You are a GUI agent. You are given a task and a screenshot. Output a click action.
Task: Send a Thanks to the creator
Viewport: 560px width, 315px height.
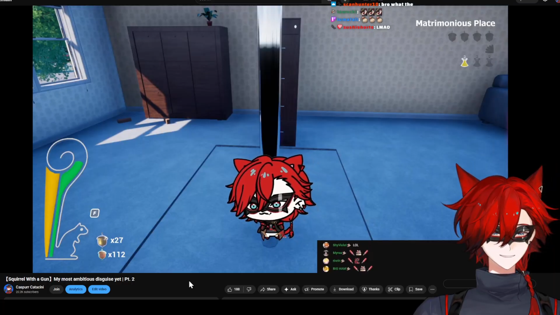[x=371, y=289]
